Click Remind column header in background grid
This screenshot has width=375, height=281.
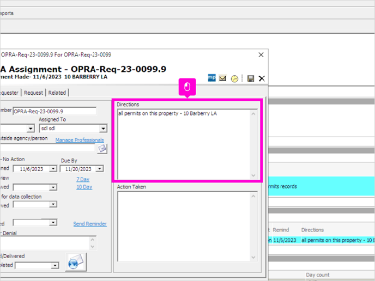click(x=281, y=230)
